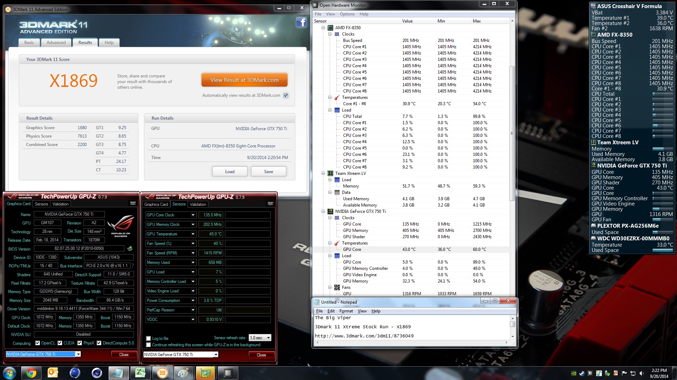Click the NVIDIA tray icon

click(574, 373)
